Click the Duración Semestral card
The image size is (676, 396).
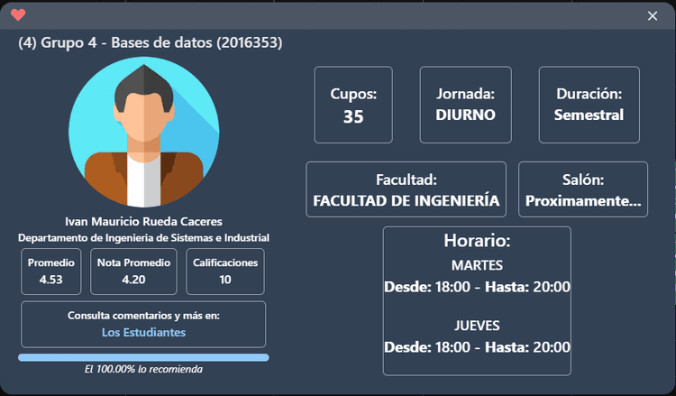(x=589, y=105)
